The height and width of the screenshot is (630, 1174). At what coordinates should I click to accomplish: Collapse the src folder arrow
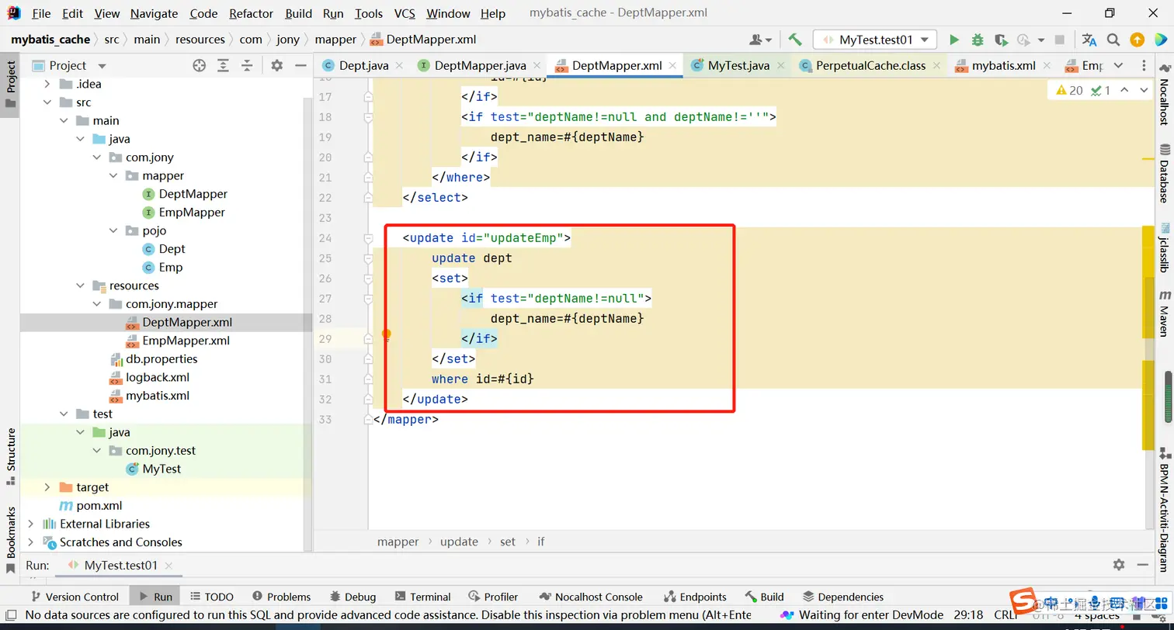pos(47,102)
